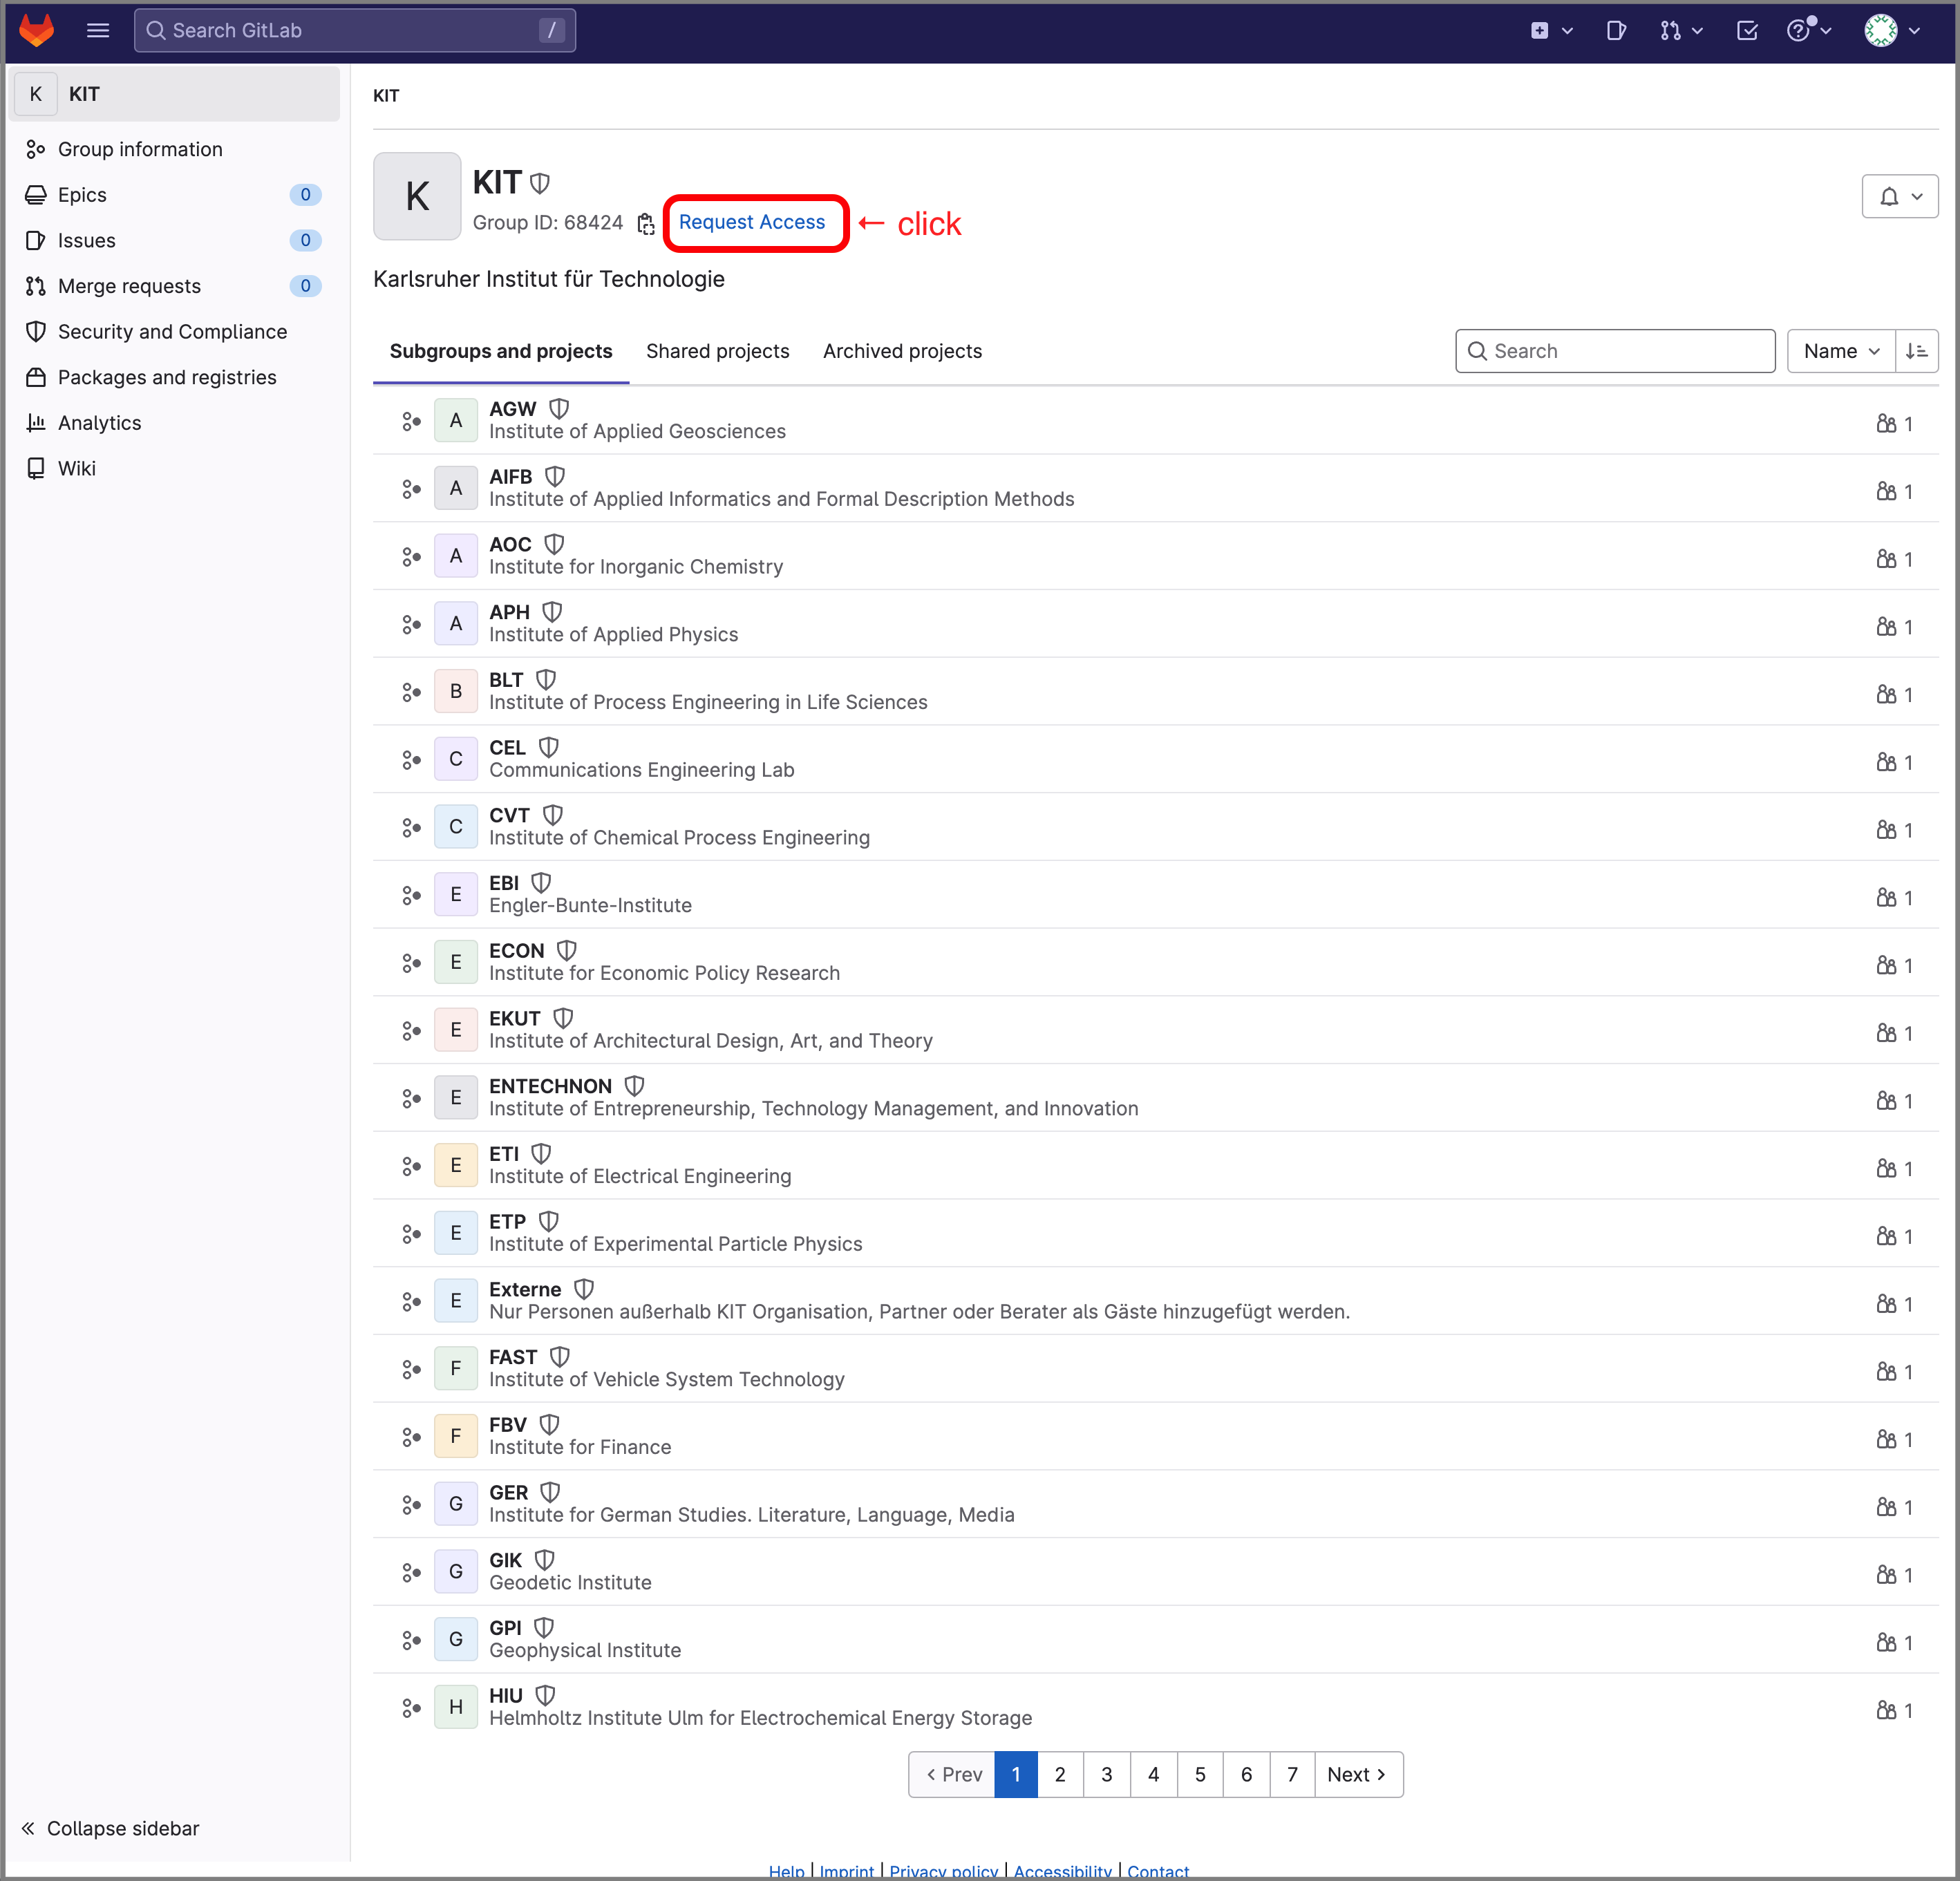Open the Name sort dropdown
The height and width of the screenshot is (1881, 1960).
1839,350
